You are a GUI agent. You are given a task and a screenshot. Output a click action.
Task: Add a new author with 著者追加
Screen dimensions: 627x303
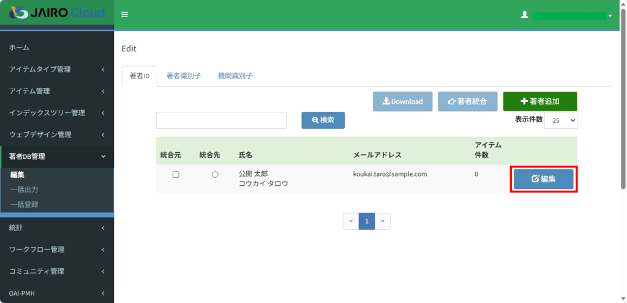pos(539,101)
